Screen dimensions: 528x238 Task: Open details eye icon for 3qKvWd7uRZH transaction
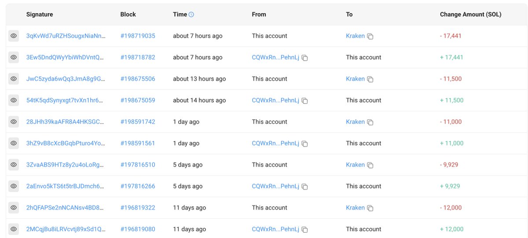pyautogui.click(x=14, y=36)
